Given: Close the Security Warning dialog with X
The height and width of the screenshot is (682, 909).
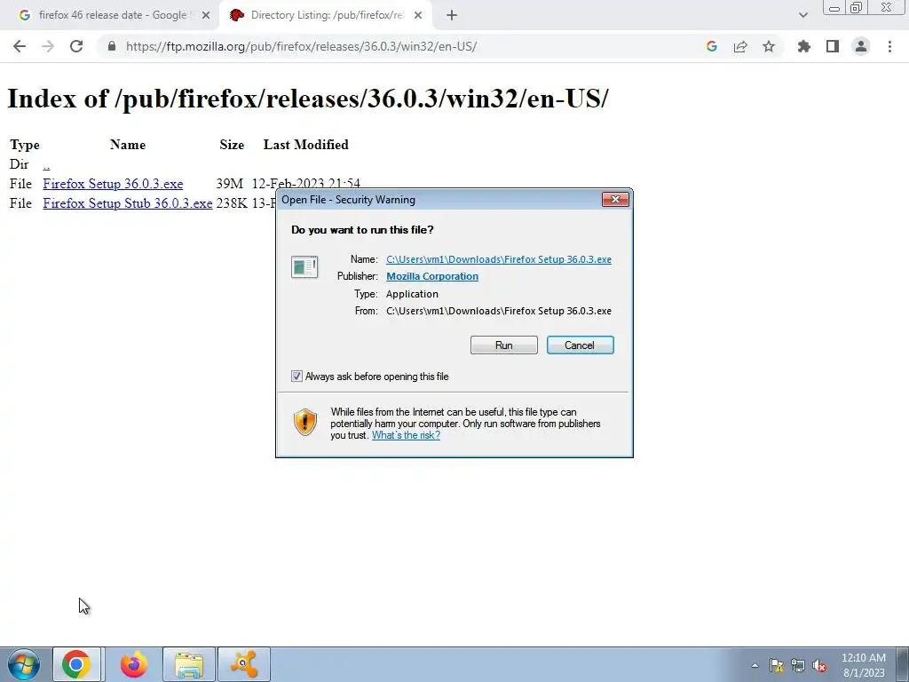Looking at the screenshot, I should click(x=615, y=200).
